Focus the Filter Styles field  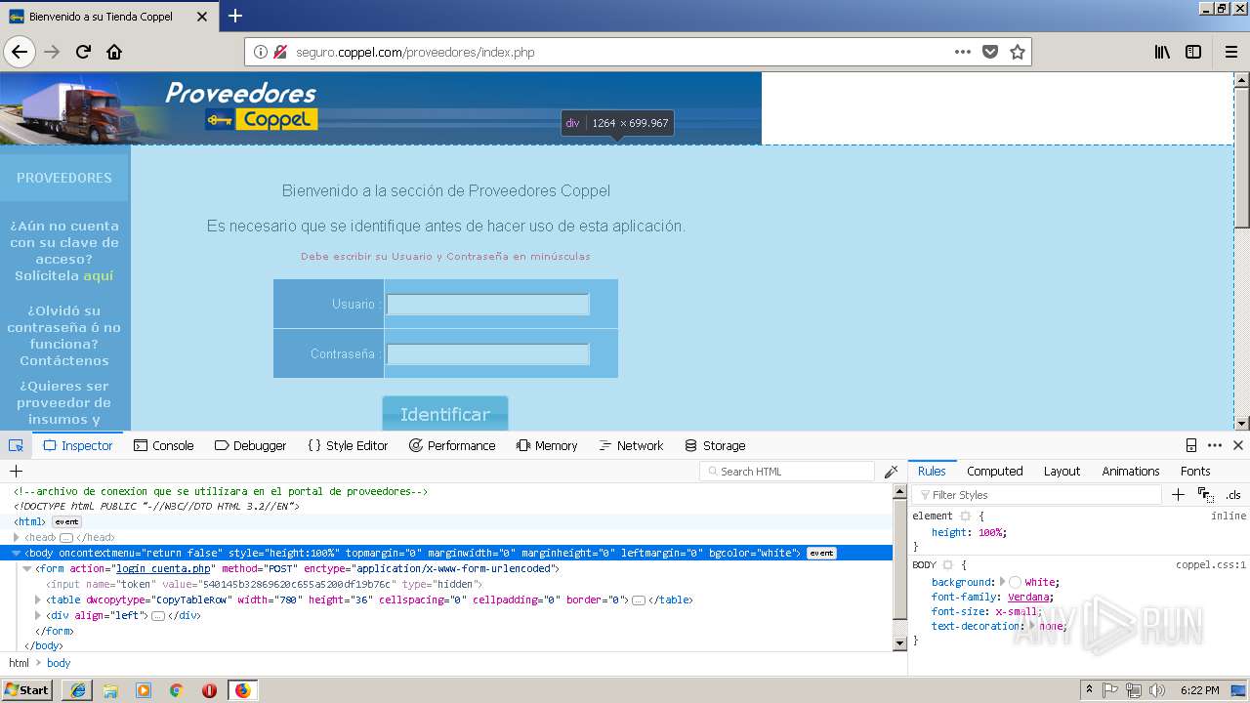tap(1036, 495)
